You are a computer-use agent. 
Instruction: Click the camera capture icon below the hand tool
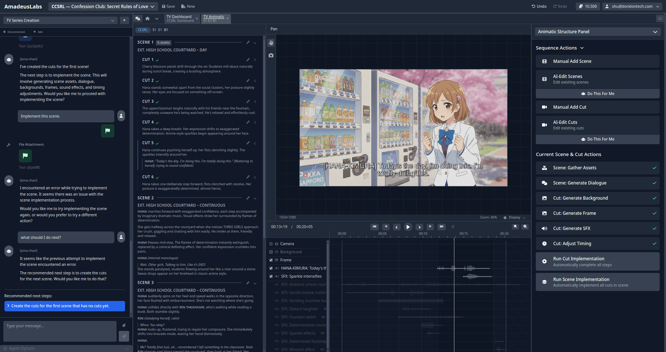[271, 55]
